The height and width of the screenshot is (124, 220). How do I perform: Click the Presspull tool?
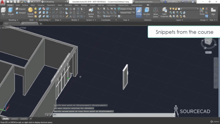tap(21, 13)
